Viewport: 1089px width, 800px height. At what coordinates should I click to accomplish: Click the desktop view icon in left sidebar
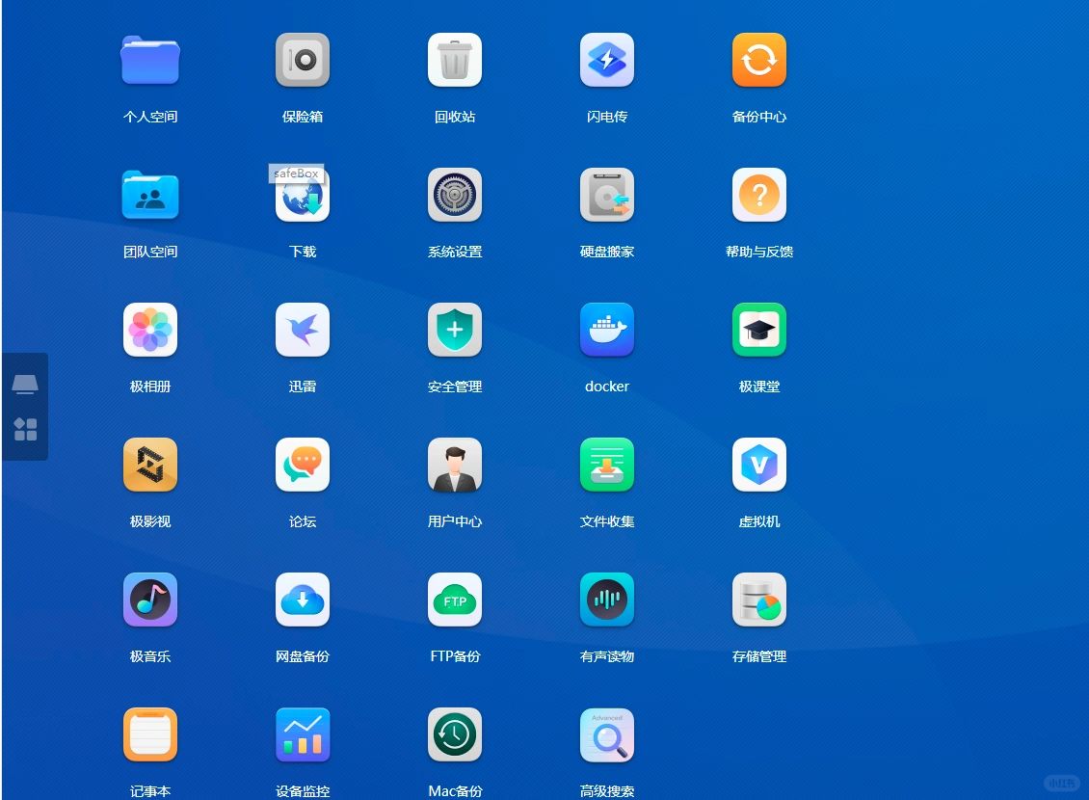click(25, 384)
